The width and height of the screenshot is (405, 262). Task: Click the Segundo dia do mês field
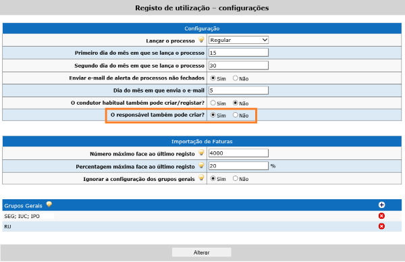(x=238, y=65)
